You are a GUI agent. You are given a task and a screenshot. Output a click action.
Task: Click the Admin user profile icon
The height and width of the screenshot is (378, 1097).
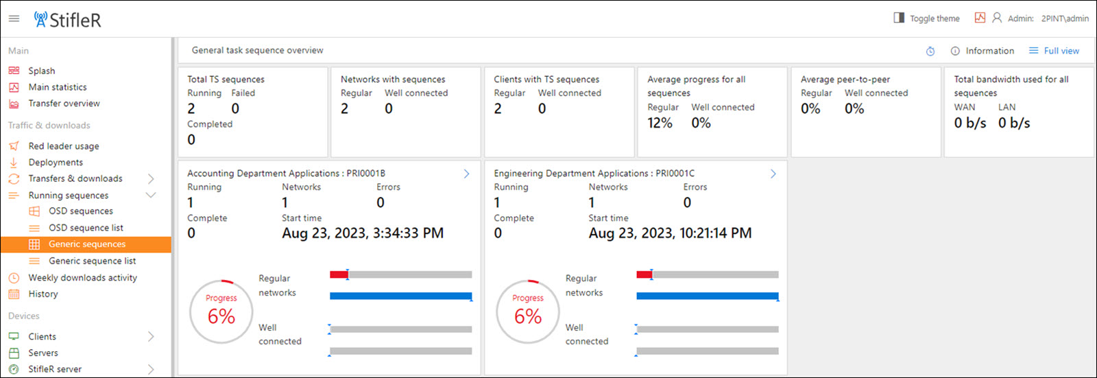(997, 18)
